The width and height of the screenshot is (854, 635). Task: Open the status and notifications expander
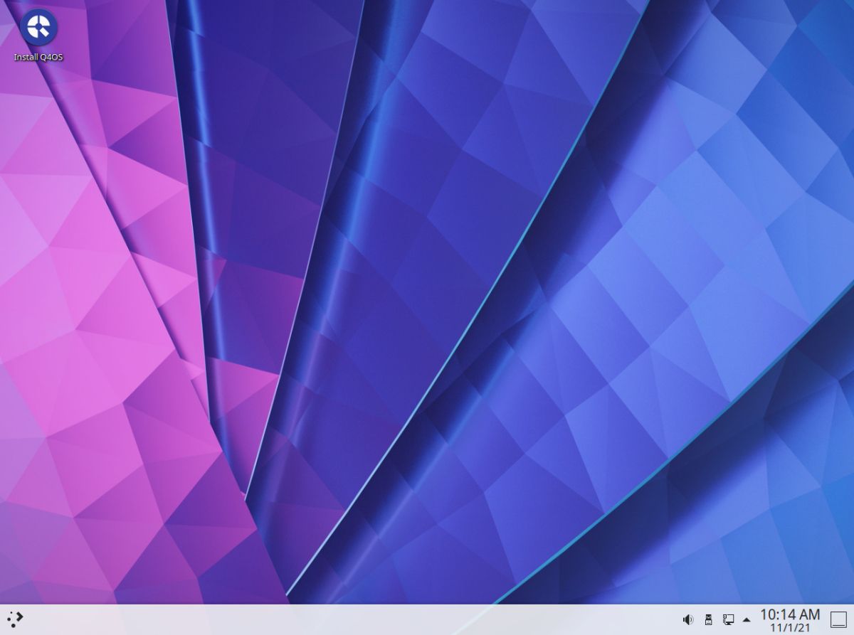[746, 619]
